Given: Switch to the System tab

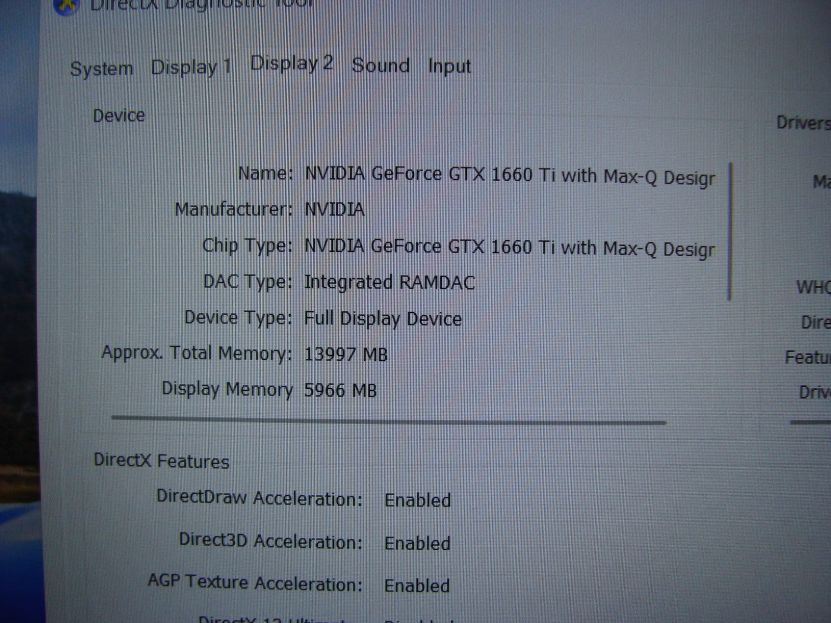Looking at the screenshot, I should click(101, 69).
